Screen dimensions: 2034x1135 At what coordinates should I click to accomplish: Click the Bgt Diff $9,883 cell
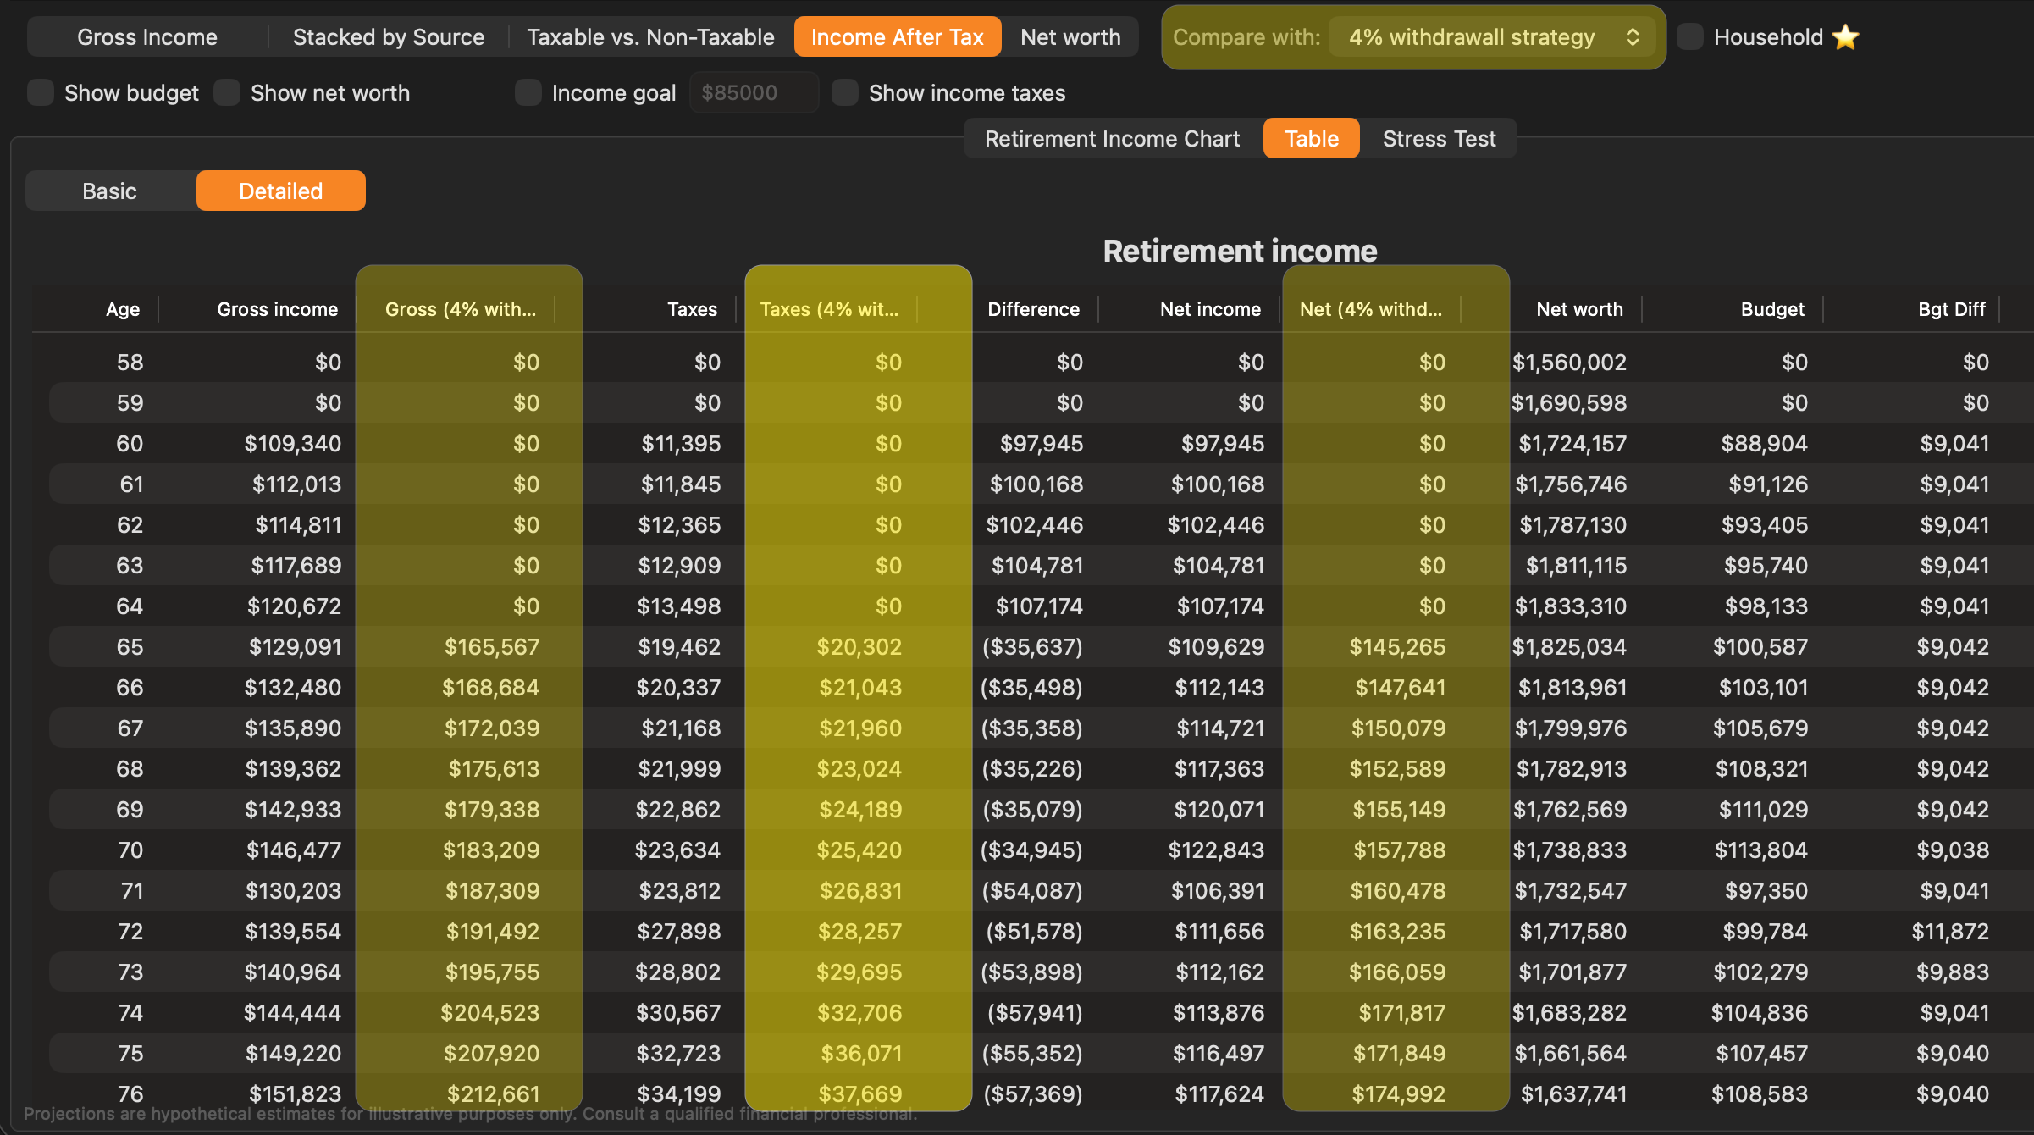(x=1953, y=972)
